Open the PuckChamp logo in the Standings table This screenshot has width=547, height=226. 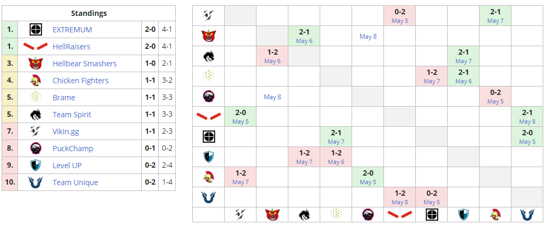pyautogui.click(x=36, y=149)
